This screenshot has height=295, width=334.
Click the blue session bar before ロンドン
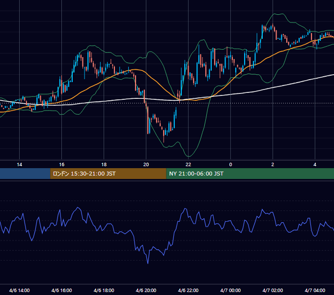[25, 174]
